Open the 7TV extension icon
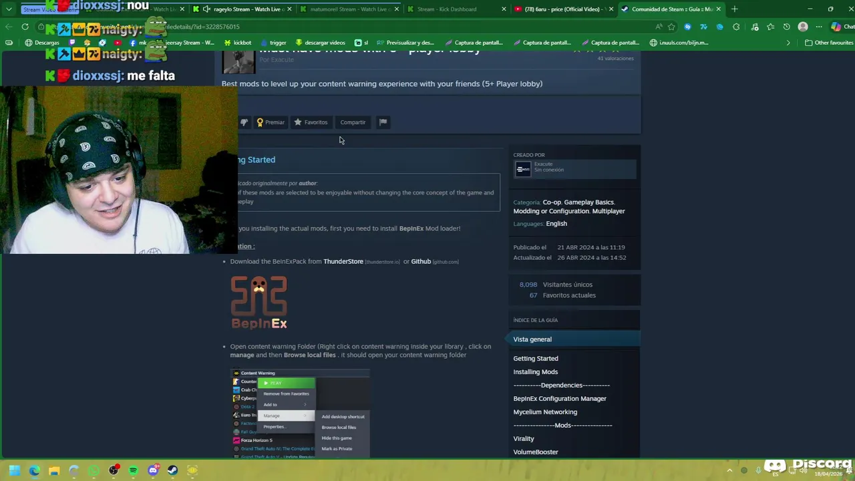 tap(703, 27)
